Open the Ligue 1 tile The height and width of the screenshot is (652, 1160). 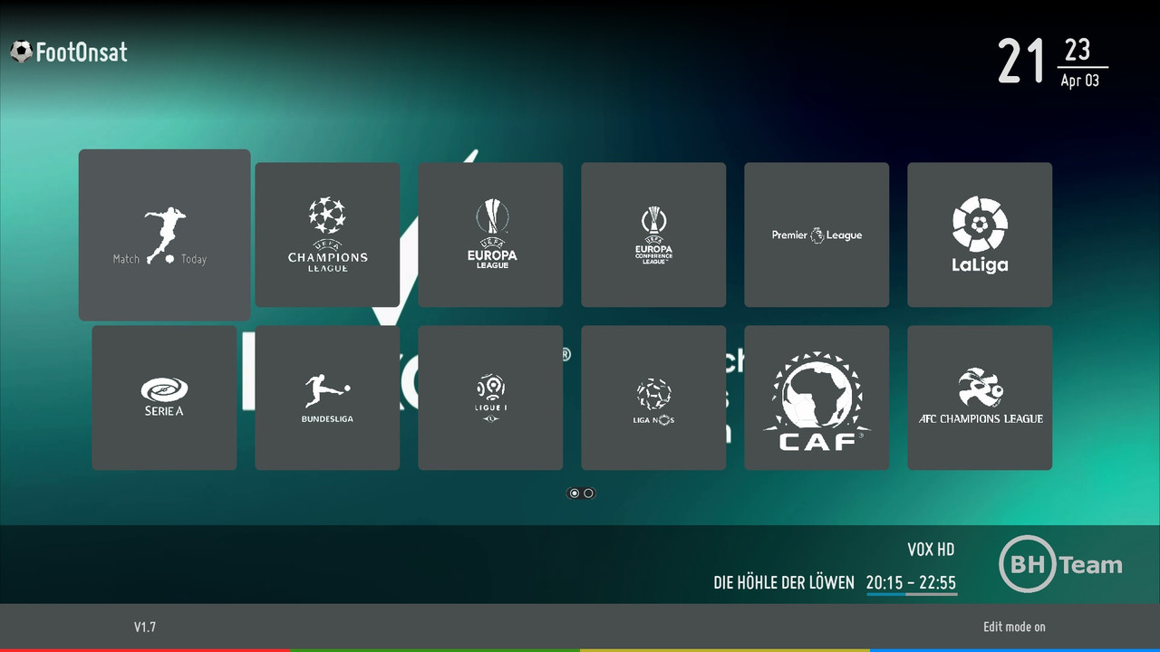(x=490, y=398)
